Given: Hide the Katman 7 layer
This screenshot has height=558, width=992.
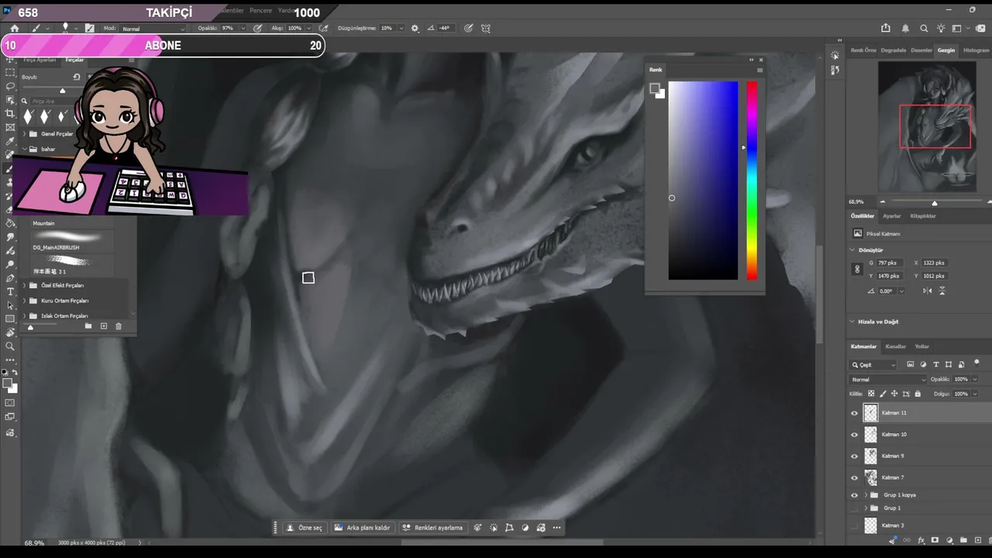Looking at the screenshot, I should coord(855,478).
